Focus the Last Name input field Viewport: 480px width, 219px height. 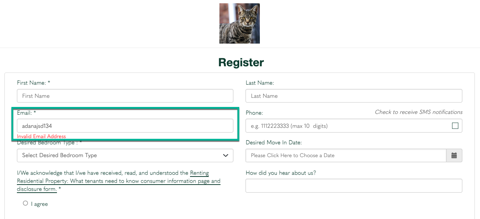pos(354,96)
